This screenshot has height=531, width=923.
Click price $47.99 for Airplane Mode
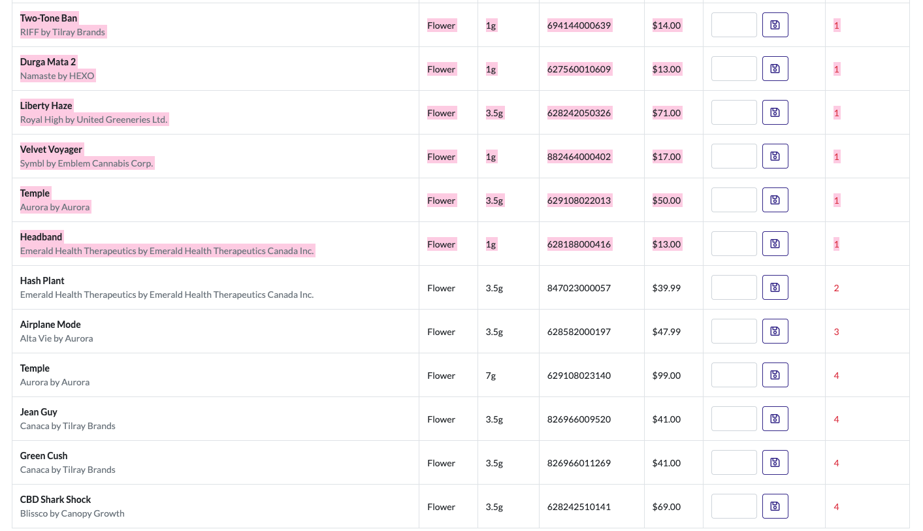click(666, 332)
